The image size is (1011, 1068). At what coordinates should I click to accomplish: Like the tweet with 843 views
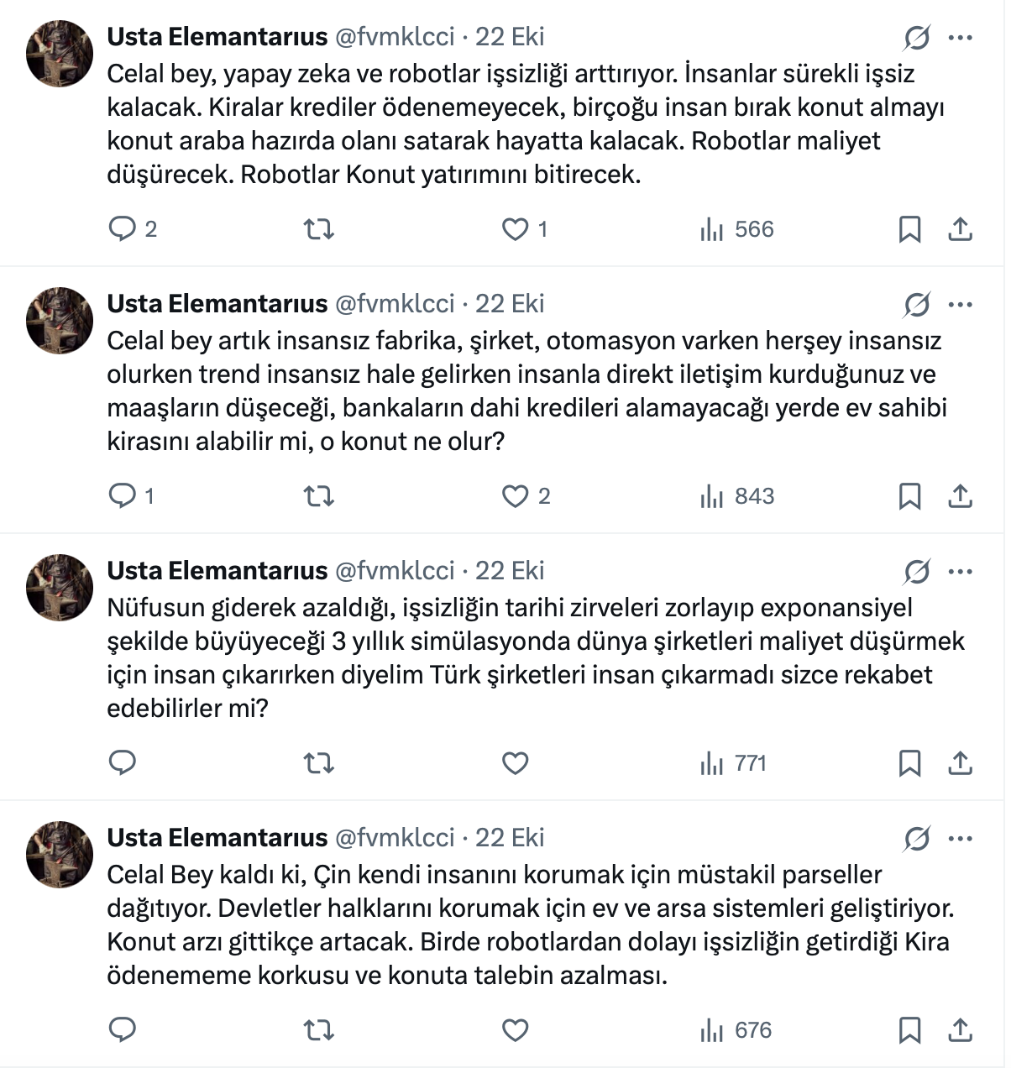point(515,496)
